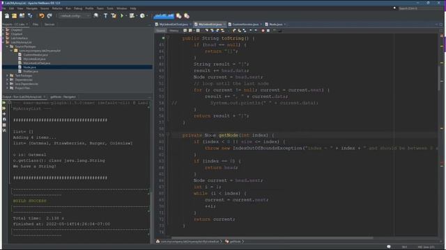Click the Save All toolbar icon
The height and width of the screenshot is (250, 446).
point(30,16)
